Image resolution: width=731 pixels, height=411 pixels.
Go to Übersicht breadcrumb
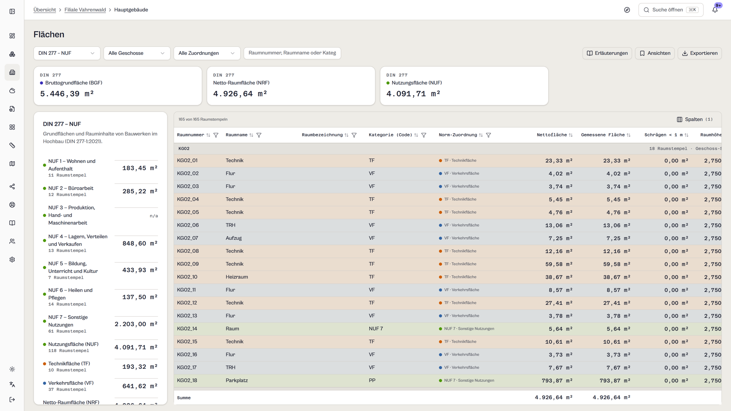[x=45, y=10]
